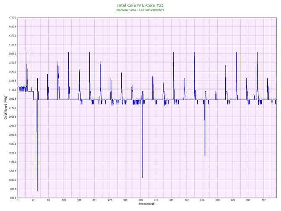Select the 93 tick label on the time axis
Image resolution: width=281 pixels, height=211 pixels.
48,200
